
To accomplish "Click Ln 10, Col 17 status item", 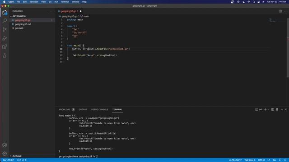I will [x=235, y=160].
